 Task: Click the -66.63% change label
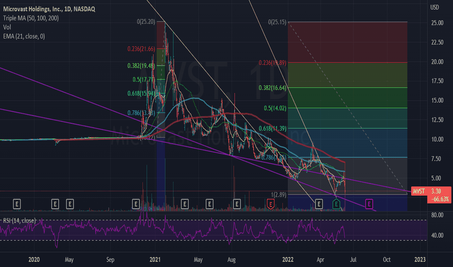[x=440, y=199]
